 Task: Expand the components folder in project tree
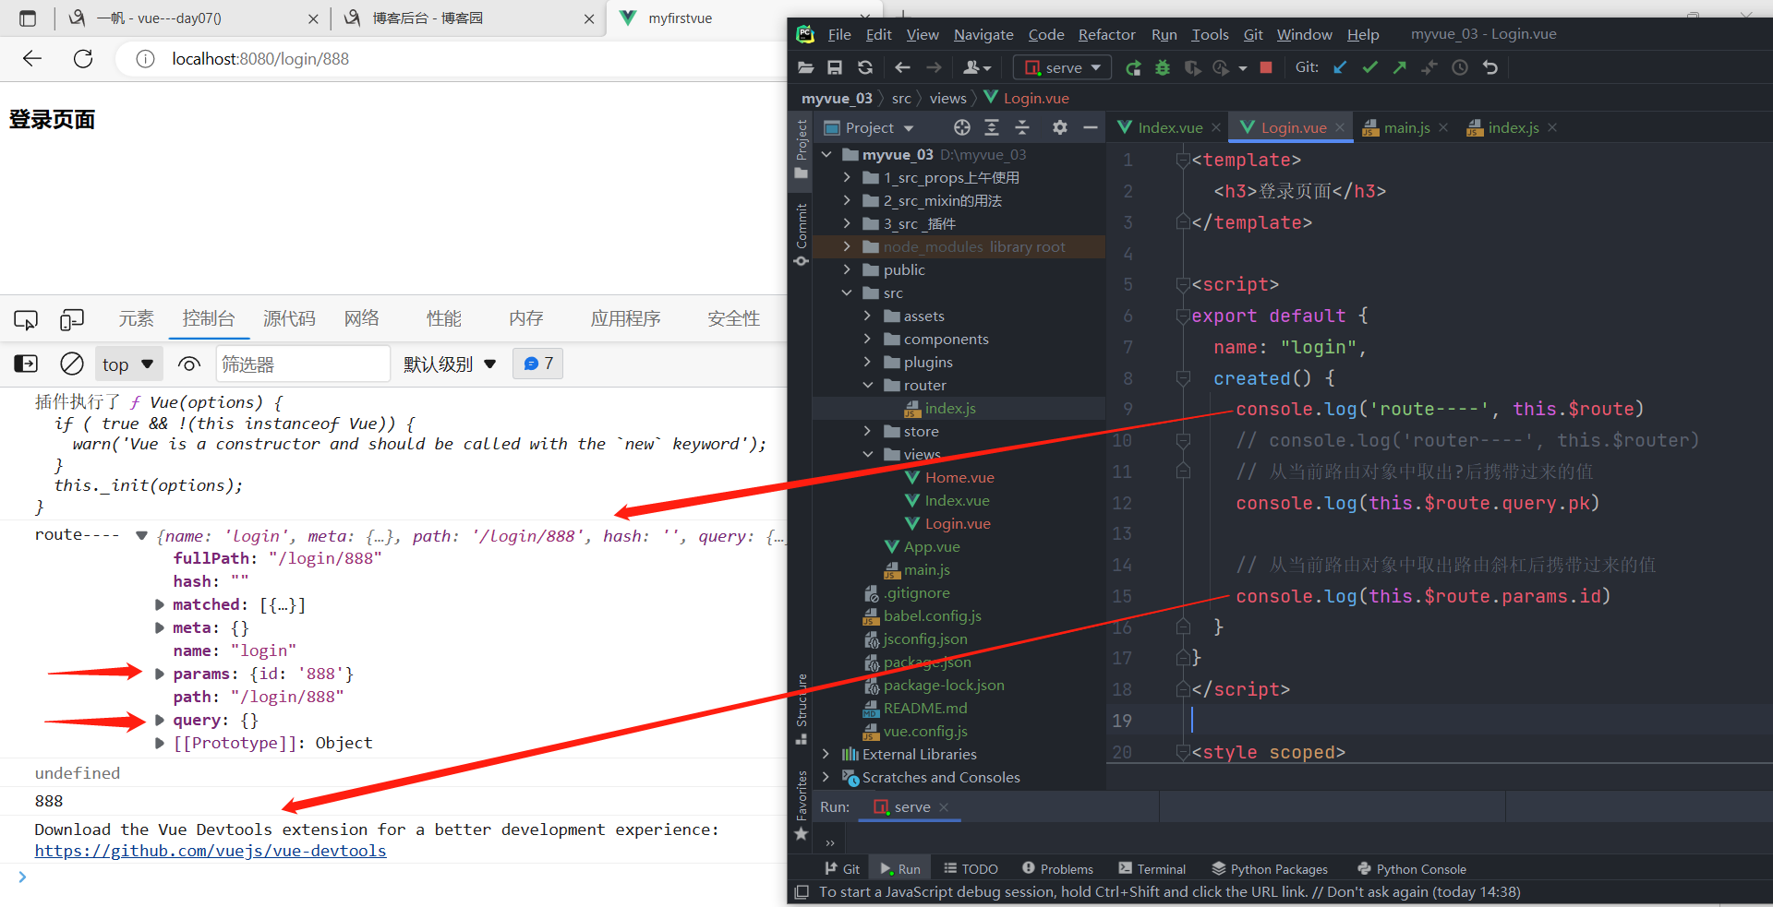867,339
